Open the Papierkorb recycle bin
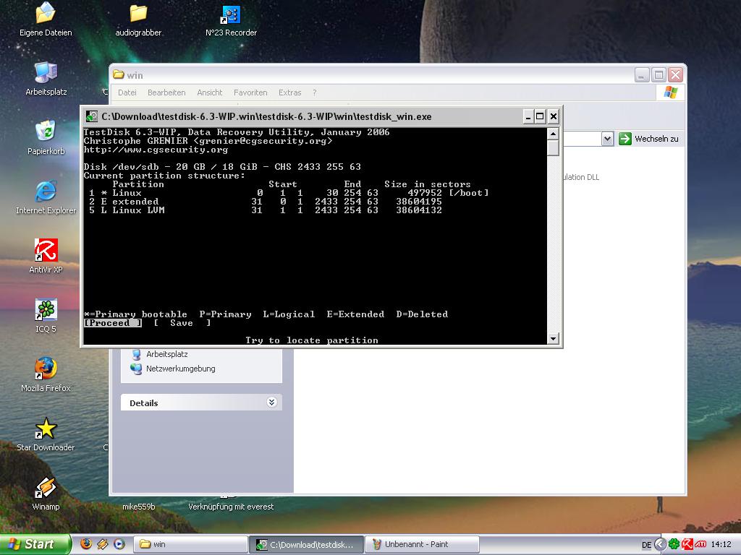The height and width of the screenshot is (555, 741). click(46, 138)
